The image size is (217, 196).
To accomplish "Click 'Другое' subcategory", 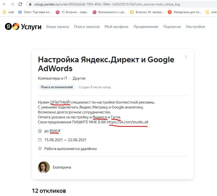I will [79, 78].
